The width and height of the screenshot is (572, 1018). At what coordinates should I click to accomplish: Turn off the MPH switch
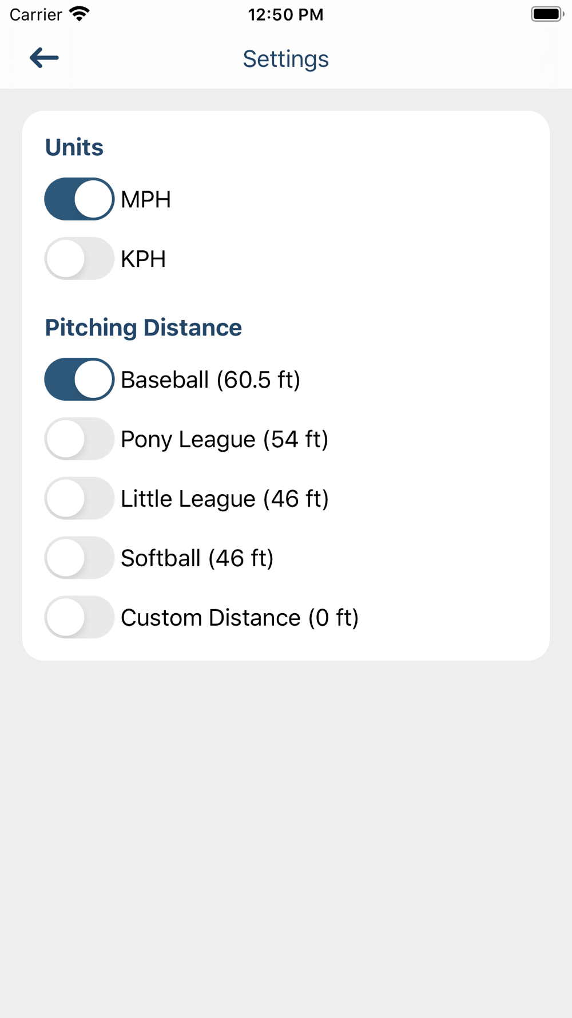pyautogui.click(x=80, y=199)
